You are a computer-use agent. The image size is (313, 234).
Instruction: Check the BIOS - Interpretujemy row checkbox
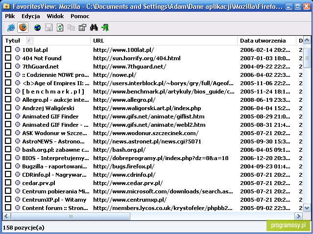click(8, 158)
